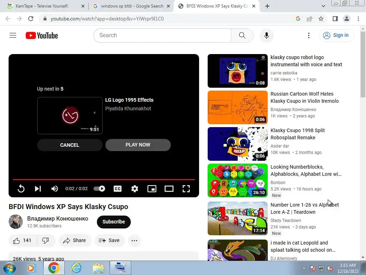Select the BFDI Windows XP YouTube tab
The width and height of the screenshot is (366, 275).
pos(217,6)
